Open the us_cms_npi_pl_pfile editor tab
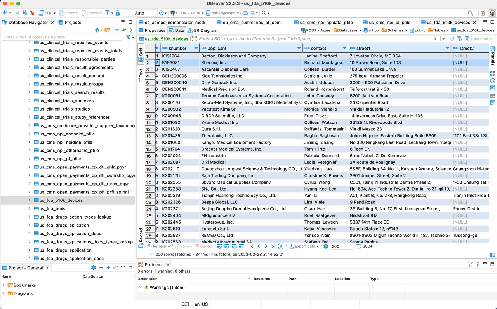Viewport: 497px width, 309px height. (390, 22)
